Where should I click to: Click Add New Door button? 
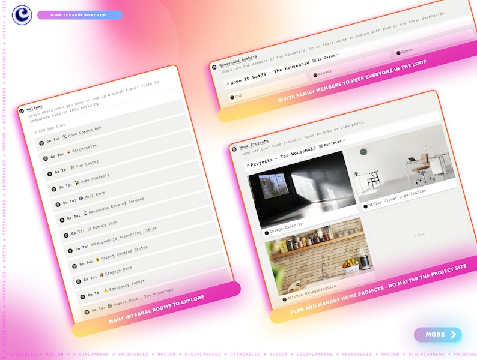[x=50, y=128]
